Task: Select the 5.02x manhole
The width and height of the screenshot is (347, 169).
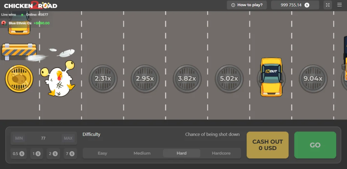Action: click(229, 79)
